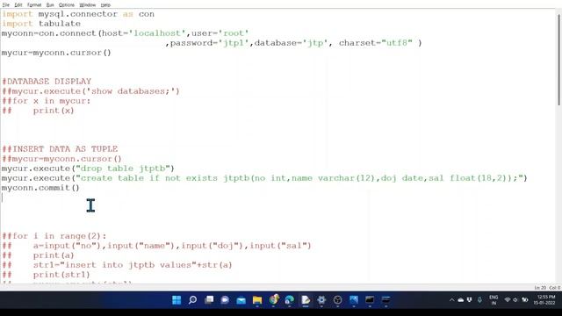Open Task View on the taskbar

[x=209, y=300]
